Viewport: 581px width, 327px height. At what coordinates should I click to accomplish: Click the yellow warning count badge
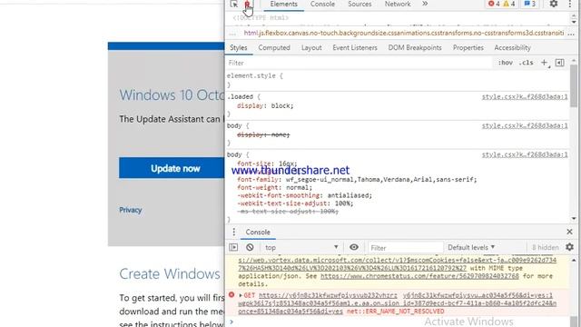[x=508, y=4]
